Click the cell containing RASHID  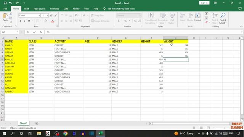16,91
